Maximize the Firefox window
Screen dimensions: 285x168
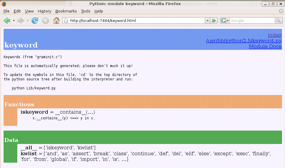(x=273, y=4)
